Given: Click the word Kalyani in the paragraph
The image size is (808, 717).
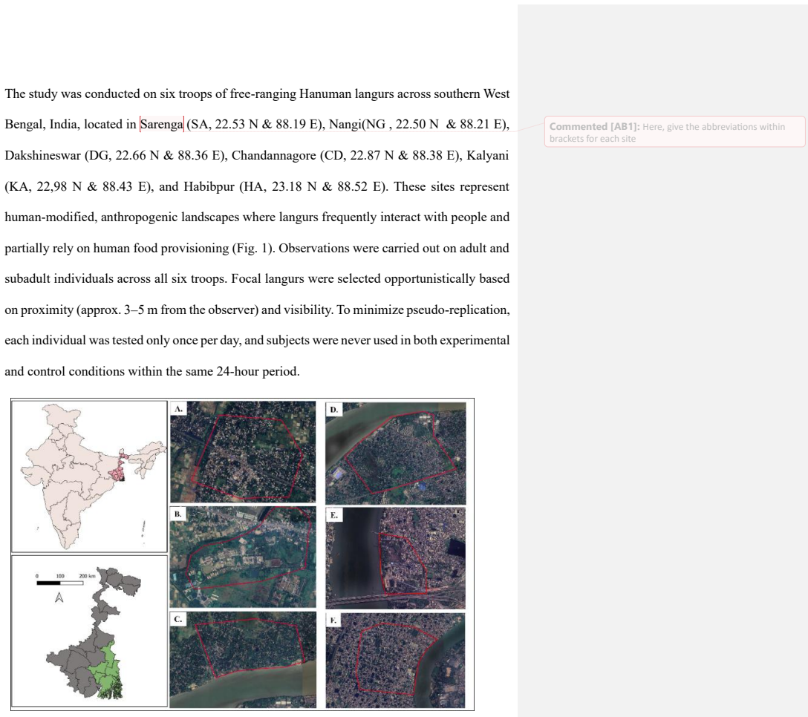Looking at the screenshot, I should point(487,156).
